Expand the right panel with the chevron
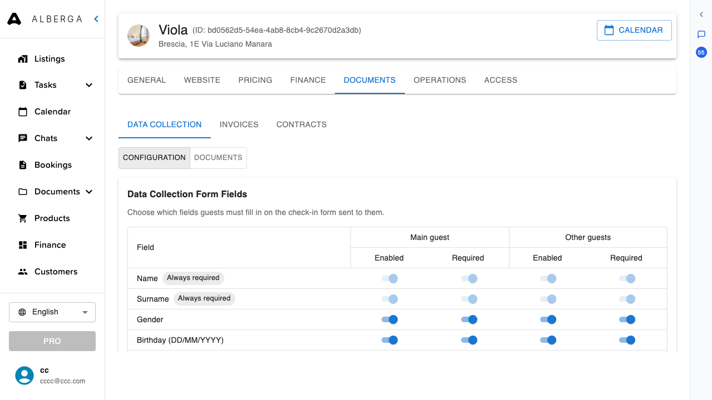This screenshot has width=712, height=400. coord(701,15)
